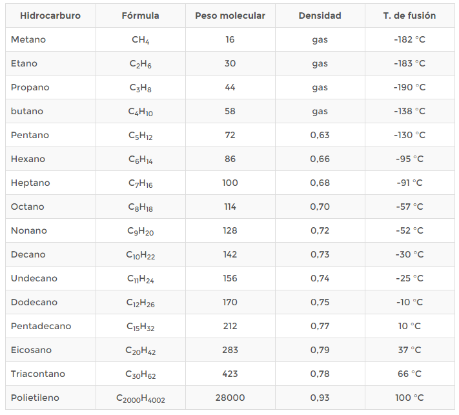Click the C30H62 Triacontano formula
Viewport: 459px width, 415px height.
pos(140,374)
